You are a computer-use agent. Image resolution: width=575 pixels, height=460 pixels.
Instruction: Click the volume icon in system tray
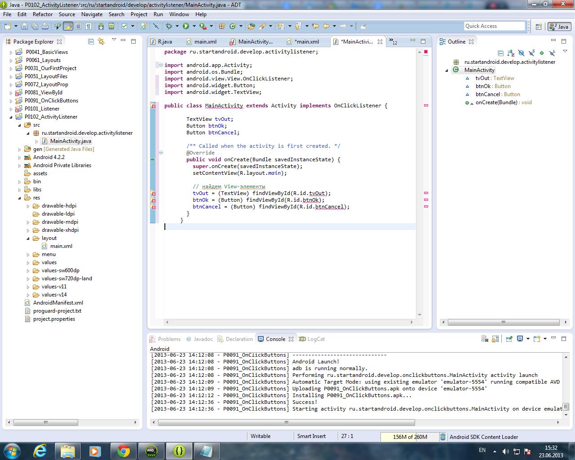click(505, 451)
